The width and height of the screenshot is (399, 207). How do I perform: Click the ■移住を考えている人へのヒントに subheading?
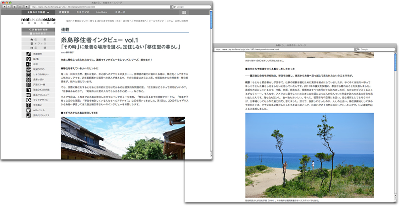point(80,68)
